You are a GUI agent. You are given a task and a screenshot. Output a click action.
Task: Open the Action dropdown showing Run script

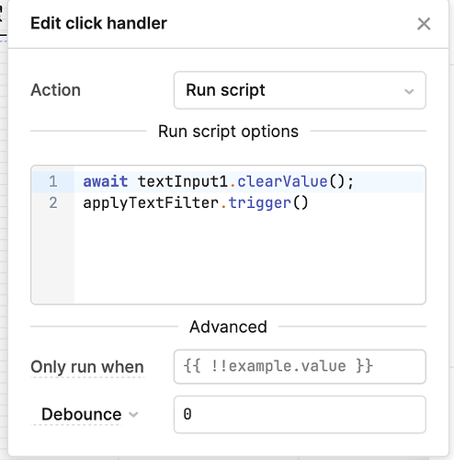tap(300, 90)
